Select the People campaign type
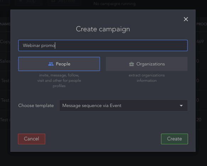Image resolution: width=207 pixels, height=166 pixels. [59, 64]
